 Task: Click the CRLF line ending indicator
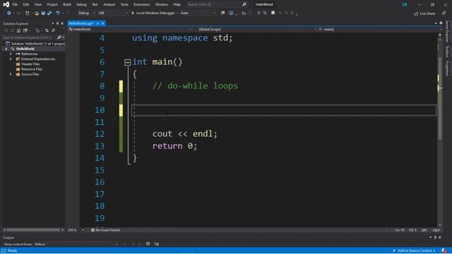(436, 230)
